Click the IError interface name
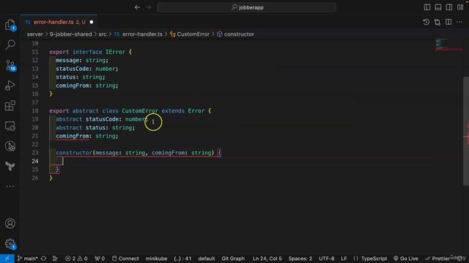This screenshot has height=263, width=469. coord(116,52)
